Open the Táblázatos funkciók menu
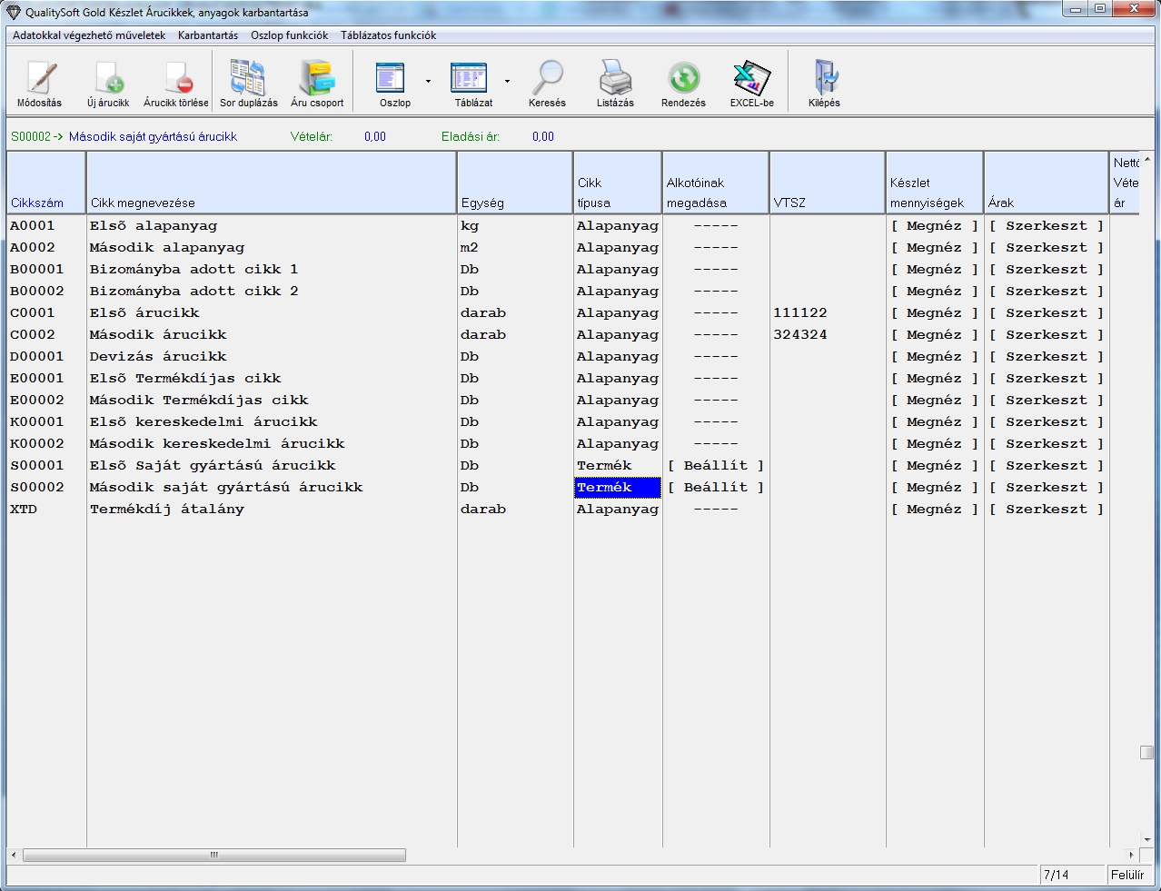The image size is (1161, 891). (x=388, y=35)
